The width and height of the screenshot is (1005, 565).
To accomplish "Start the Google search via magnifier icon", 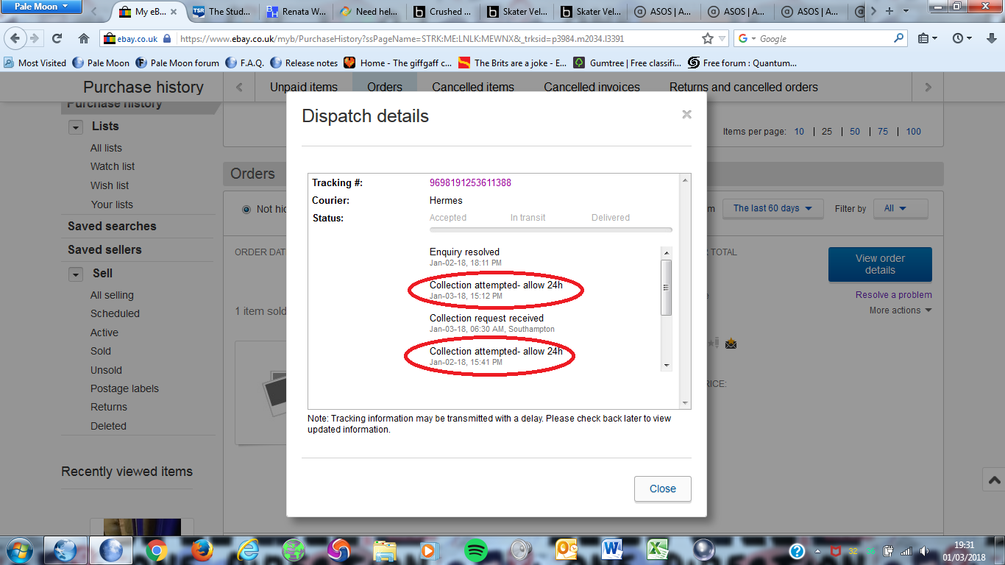I will point(899,38).
